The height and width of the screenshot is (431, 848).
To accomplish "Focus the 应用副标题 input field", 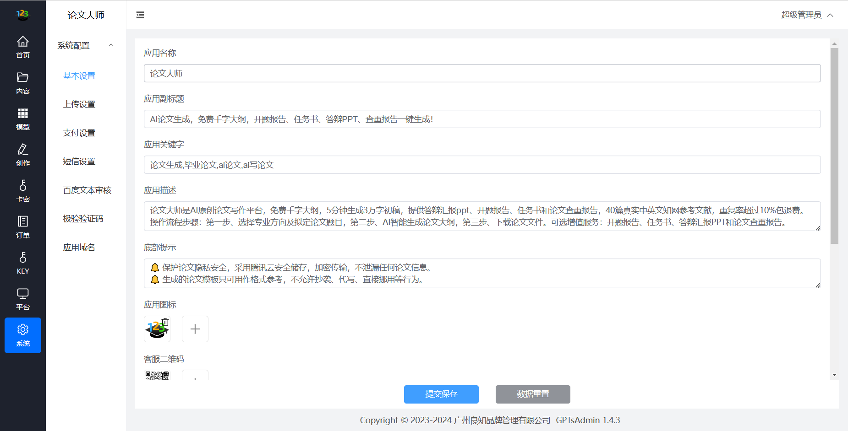I will click(x=482, y=119).
